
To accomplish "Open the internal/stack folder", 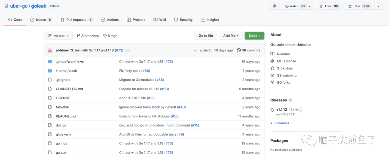I will tap(66, 70).
